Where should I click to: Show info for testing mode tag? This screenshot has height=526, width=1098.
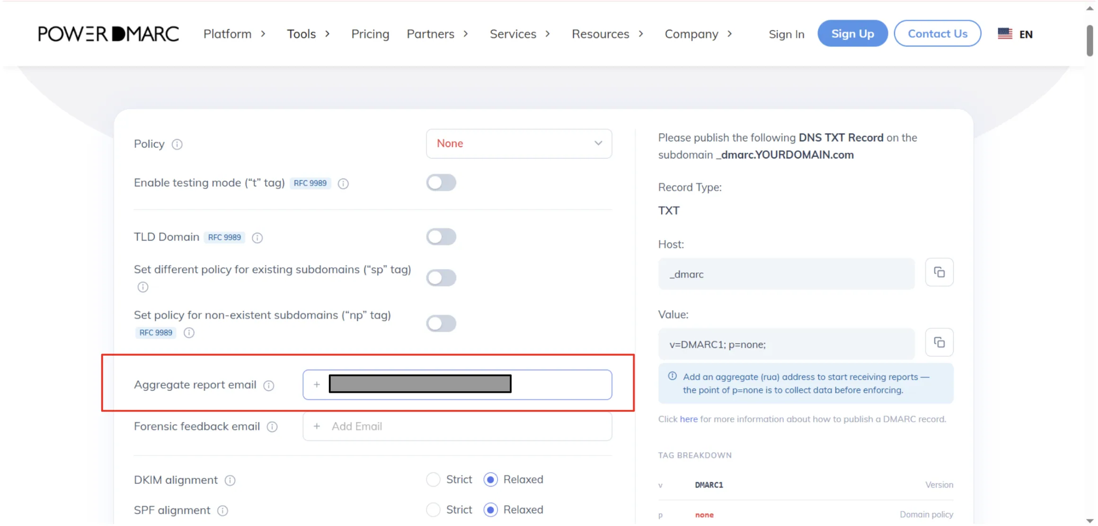[x=343, y=184]
